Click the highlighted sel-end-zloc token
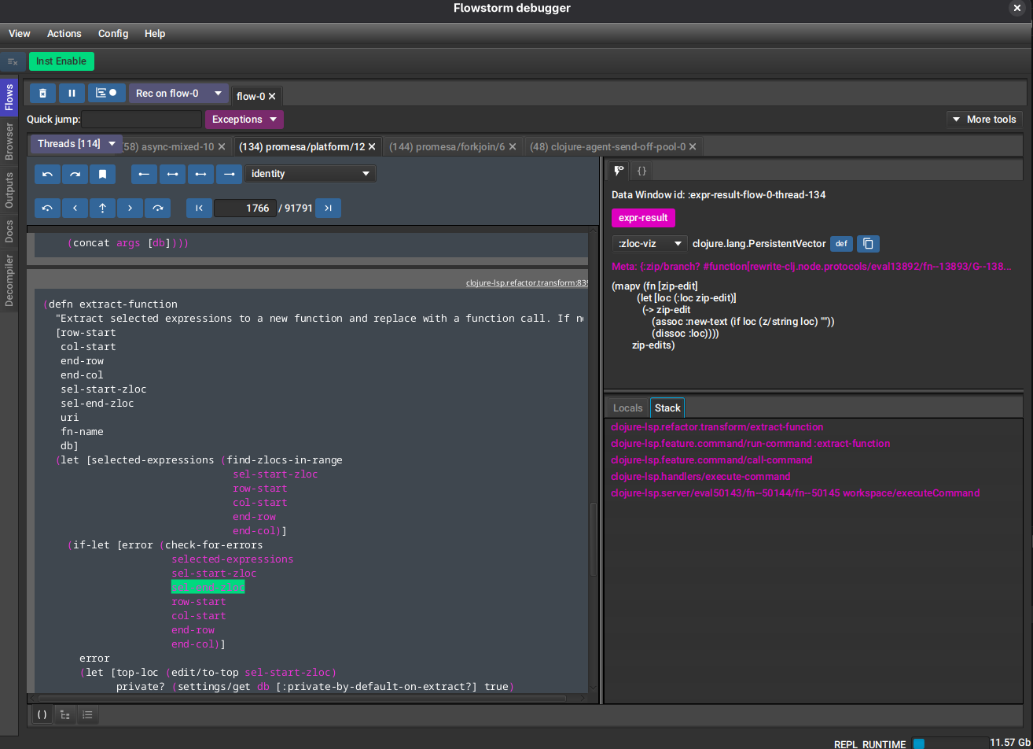Image resolution: width=1033 pixels, height=749 pixels. point(208,588)
